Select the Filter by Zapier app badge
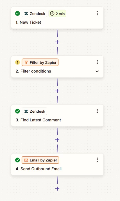The image size is (120, 201). (40, 62)
